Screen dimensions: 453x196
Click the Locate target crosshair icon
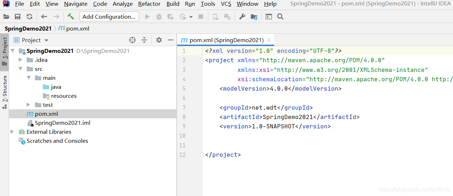click(132, 40)
